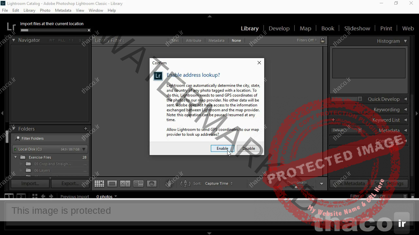The image size is (419, 235).
Task: Click the Filter Folders search field
Action: pyautogui.click(x=51, y=138)
